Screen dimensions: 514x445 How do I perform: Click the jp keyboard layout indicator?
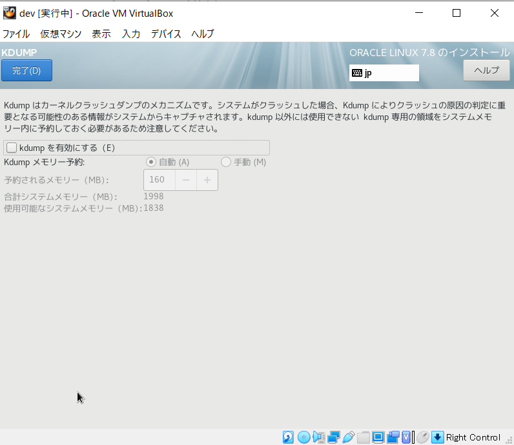click(x=384, y=73)
